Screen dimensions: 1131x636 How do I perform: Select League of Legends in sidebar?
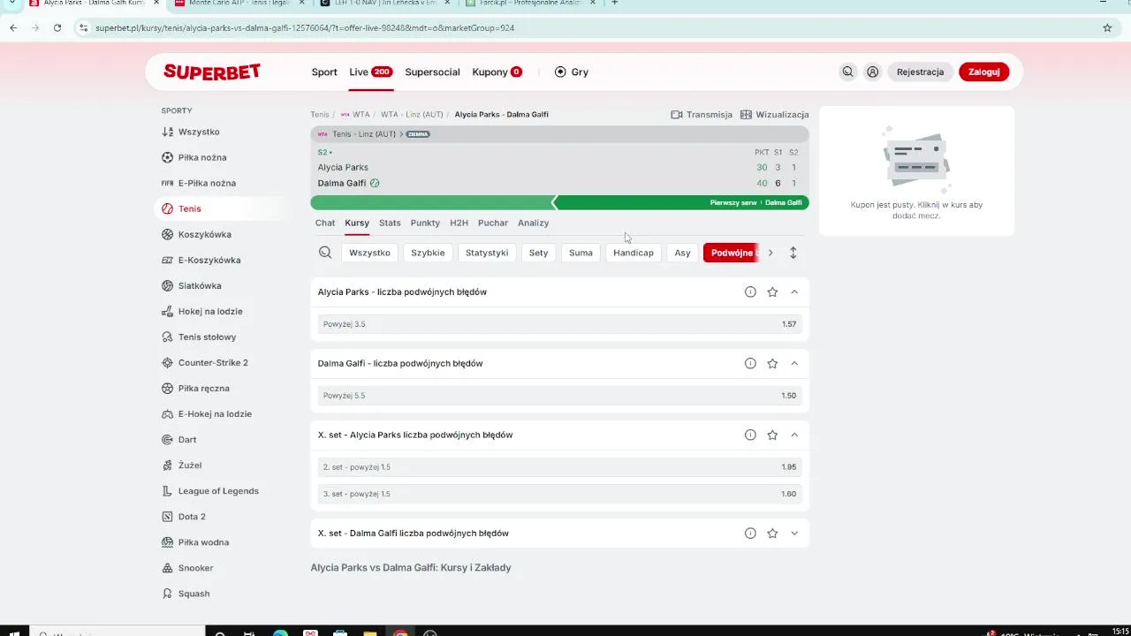(218, 490)
